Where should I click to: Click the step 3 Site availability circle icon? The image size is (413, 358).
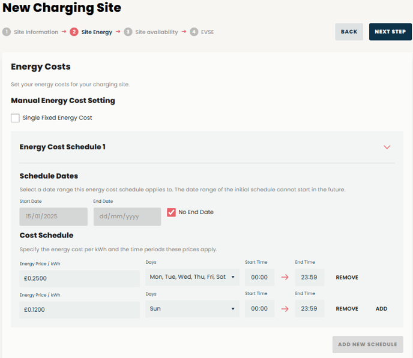pyautogui.click(x=128, y=32)
